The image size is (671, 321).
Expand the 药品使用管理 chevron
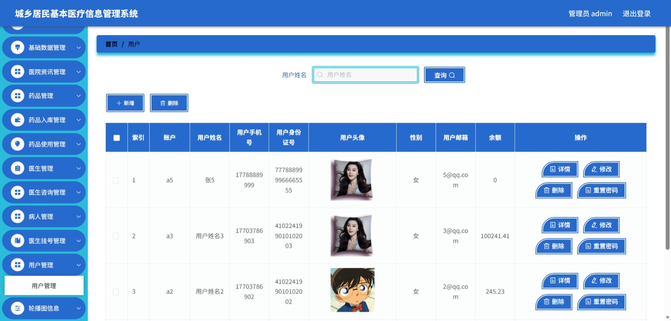coord(78,144)
